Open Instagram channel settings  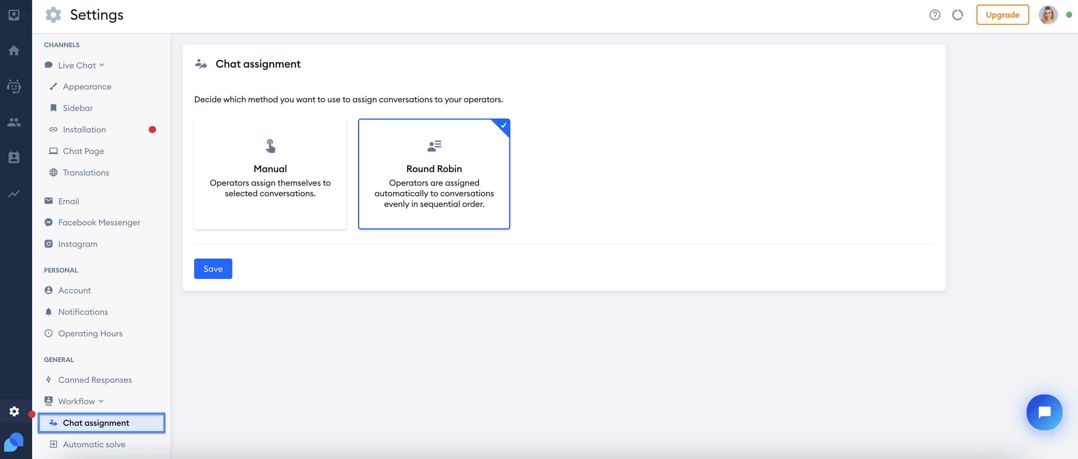(78, 244)
